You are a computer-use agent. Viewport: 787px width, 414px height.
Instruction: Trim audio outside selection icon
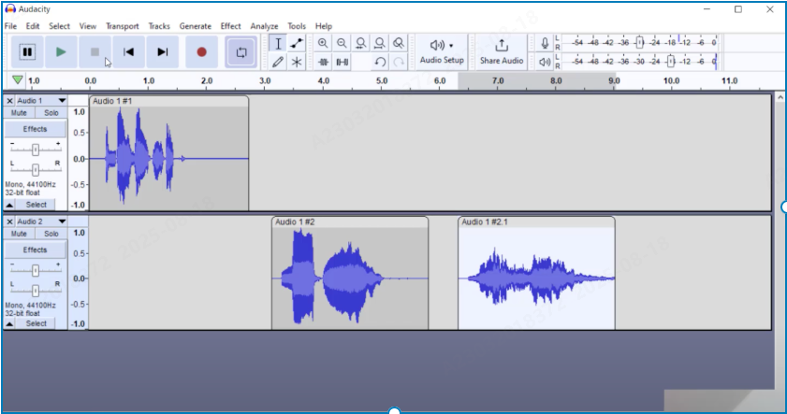(x=323, y=63)
